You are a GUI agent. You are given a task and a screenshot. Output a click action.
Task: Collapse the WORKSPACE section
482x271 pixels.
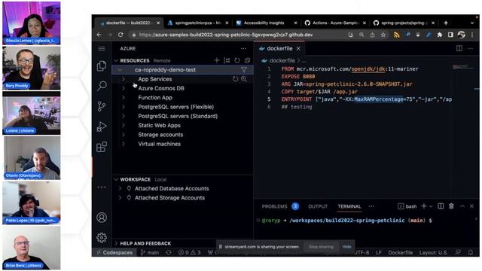tap(116, 179)
